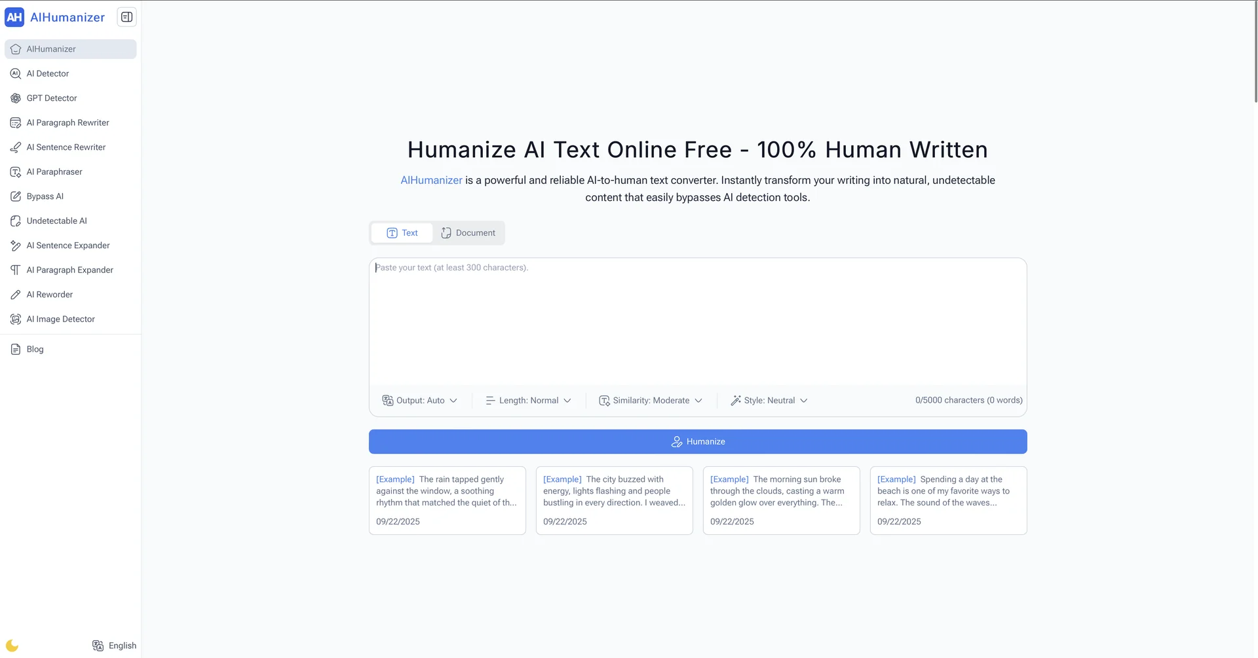Select the city buzzed with energy example
The height and width of the screenshot is (658, 1258).
(x=615, y=500)
